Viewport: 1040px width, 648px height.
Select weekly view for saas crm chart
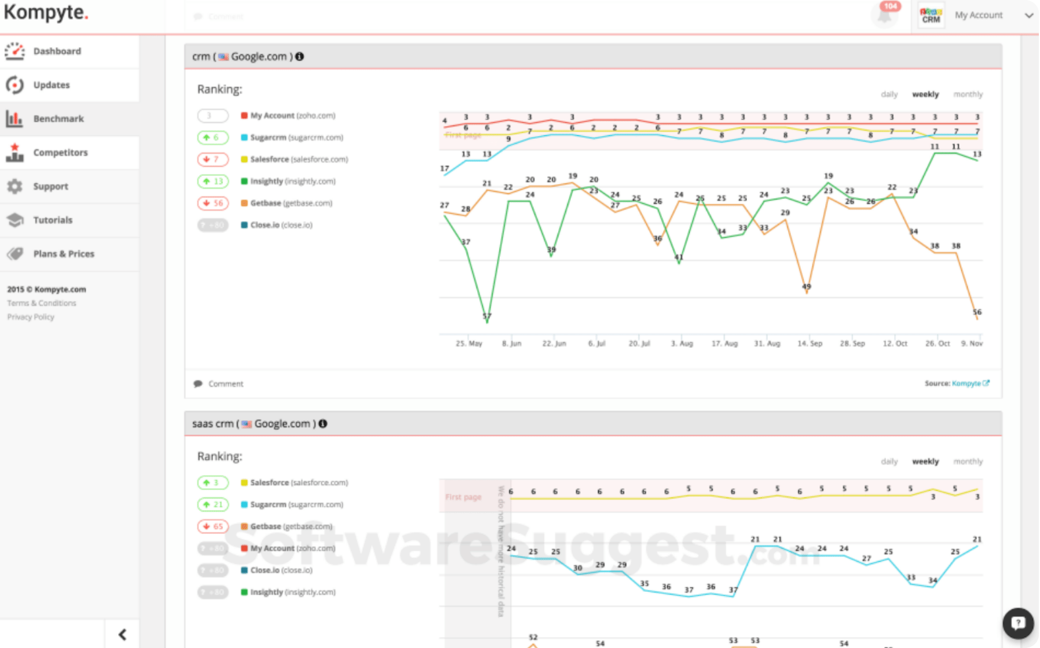tap(925, 462)
